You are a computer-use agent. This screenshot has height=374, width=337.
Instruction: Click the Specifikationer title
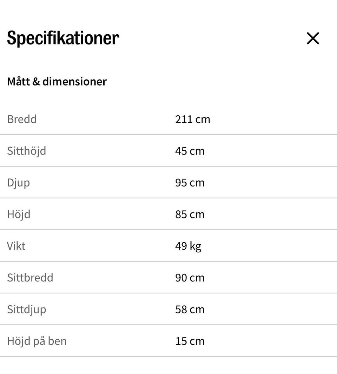pos(63,38)
